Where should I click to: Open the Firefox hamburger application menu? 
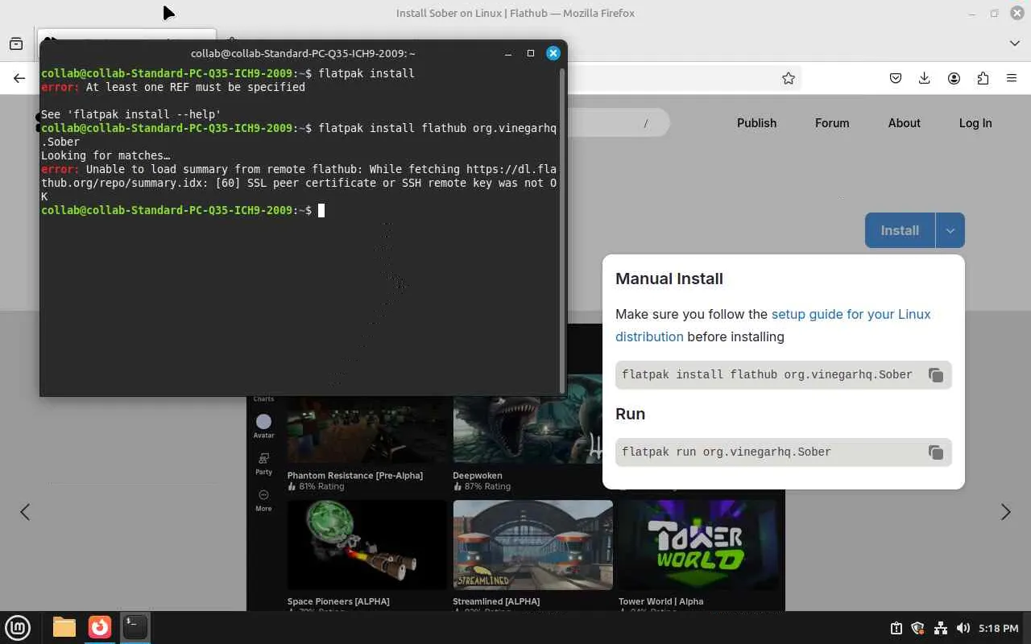click(x=1012, y=78)
